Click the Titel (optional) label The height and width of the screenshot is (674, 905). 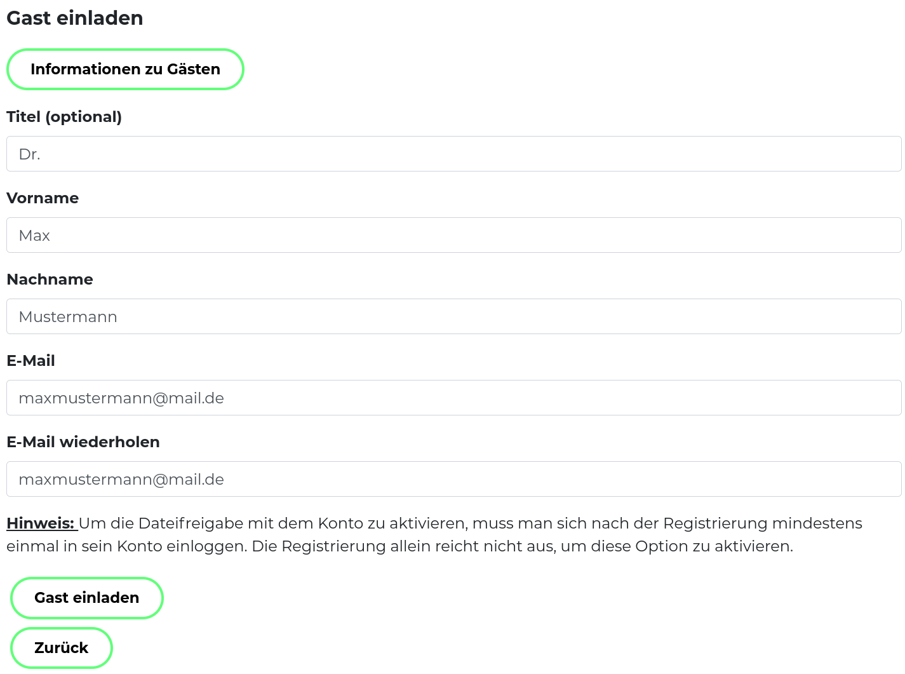[x=64, y=117]
